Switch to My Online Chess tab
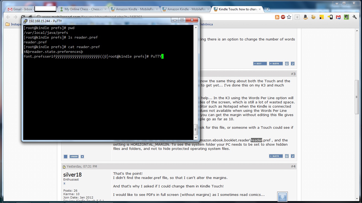 pos(82,9)
